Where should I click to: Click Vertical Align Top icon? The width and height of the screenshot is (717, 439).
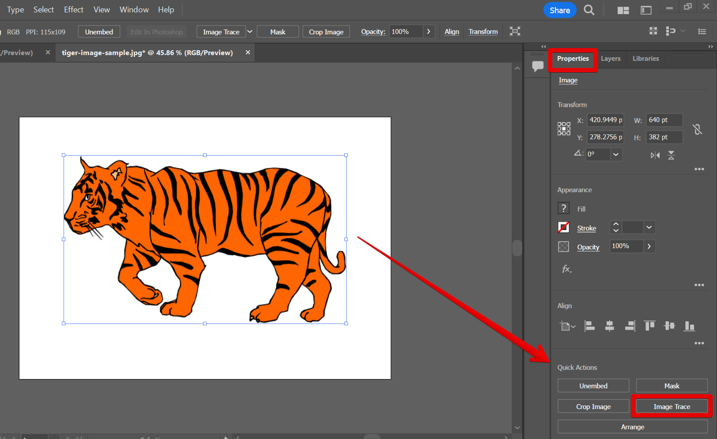pos(649,326)
